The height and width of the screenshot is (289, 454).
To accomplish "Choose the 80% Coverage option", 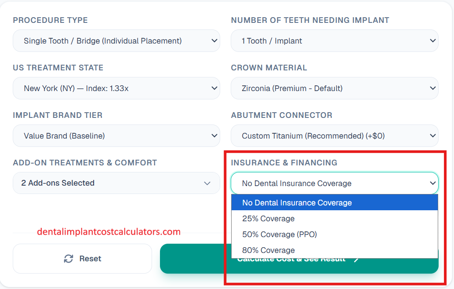I will (334, 250).
